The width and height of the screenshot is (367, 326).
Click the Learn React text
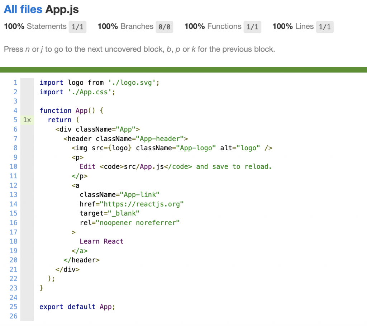tap(101, 241)
